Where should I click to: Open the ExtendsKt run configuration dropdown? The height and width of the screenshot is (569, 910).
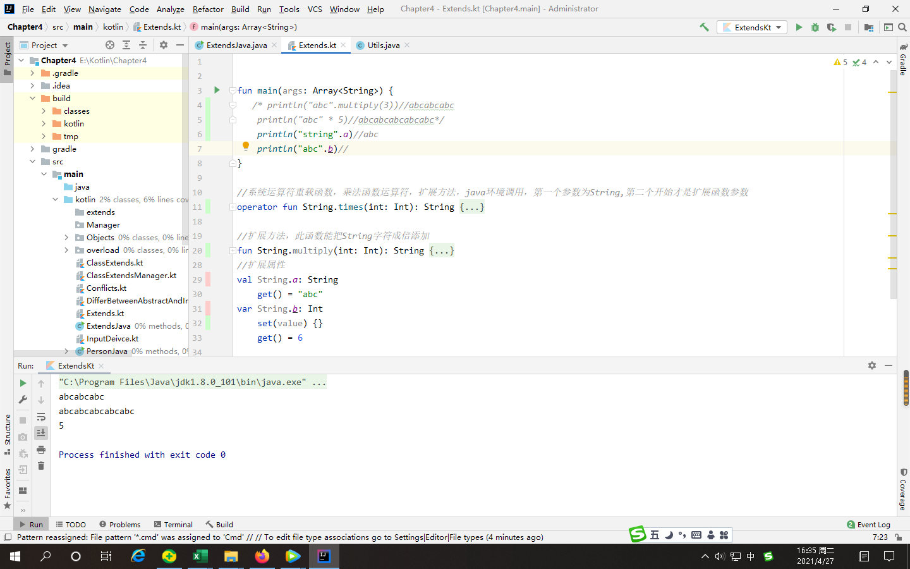[x=752, y=27]
